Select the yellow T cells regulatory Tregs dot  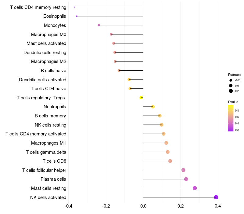click(141, 98)
